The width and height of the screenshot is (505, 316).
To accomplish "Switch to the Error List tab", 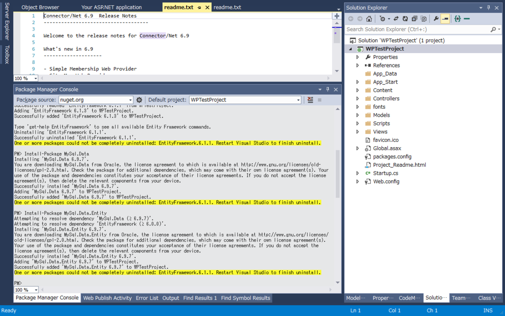I will tap(147, 298).
